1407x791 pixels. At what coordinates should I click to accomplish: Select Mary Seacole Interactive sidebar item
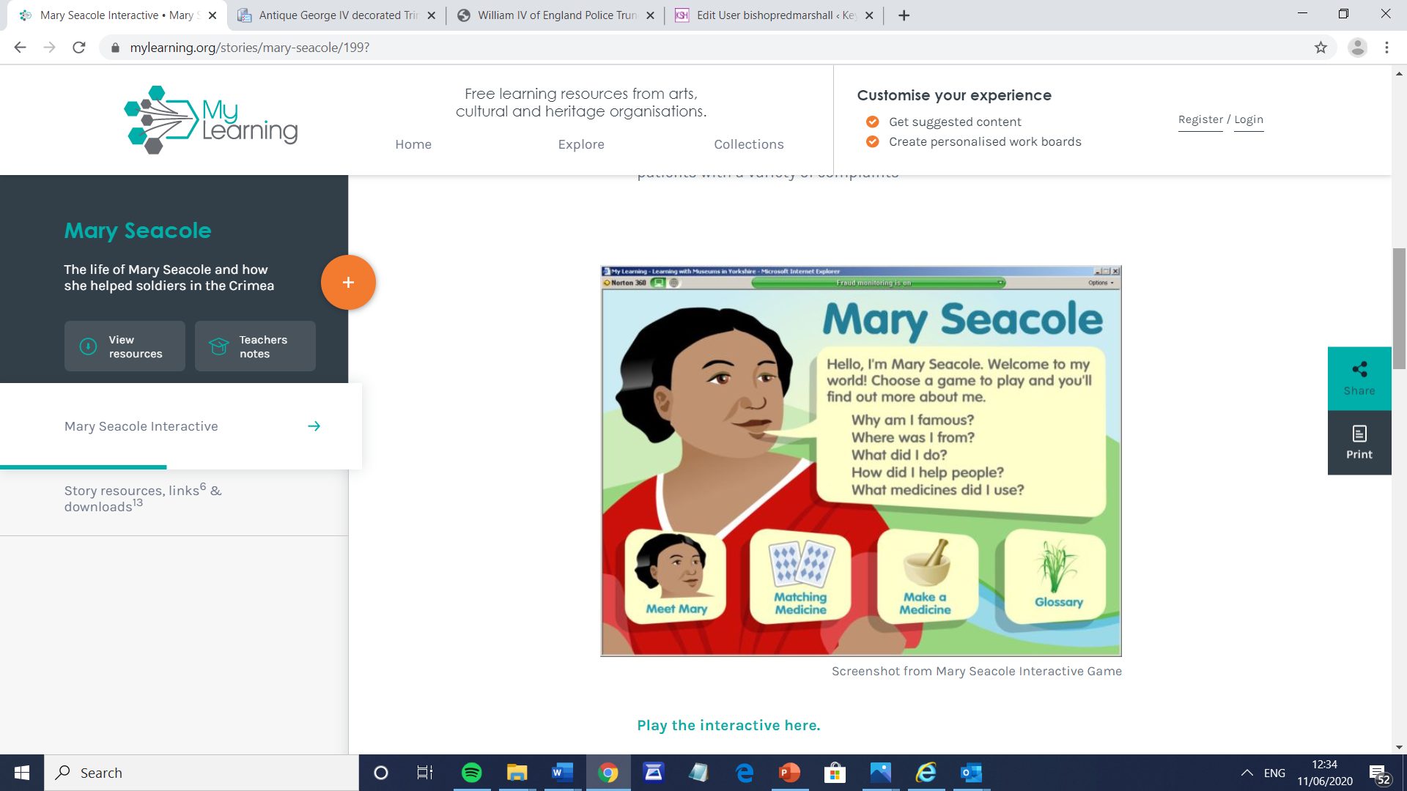[x=181, y=426]
